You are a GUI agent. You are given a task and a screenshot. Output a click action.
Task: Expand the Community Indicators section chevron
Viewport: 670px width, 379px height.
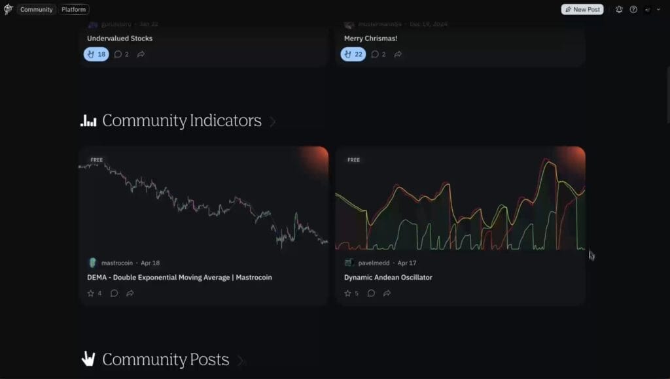click(273, 122)
